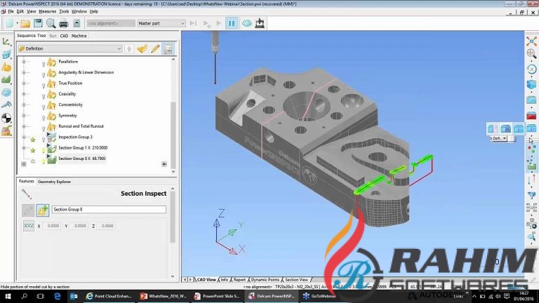Toggle lightbulb visibility for Concentricity

point(44,107)
